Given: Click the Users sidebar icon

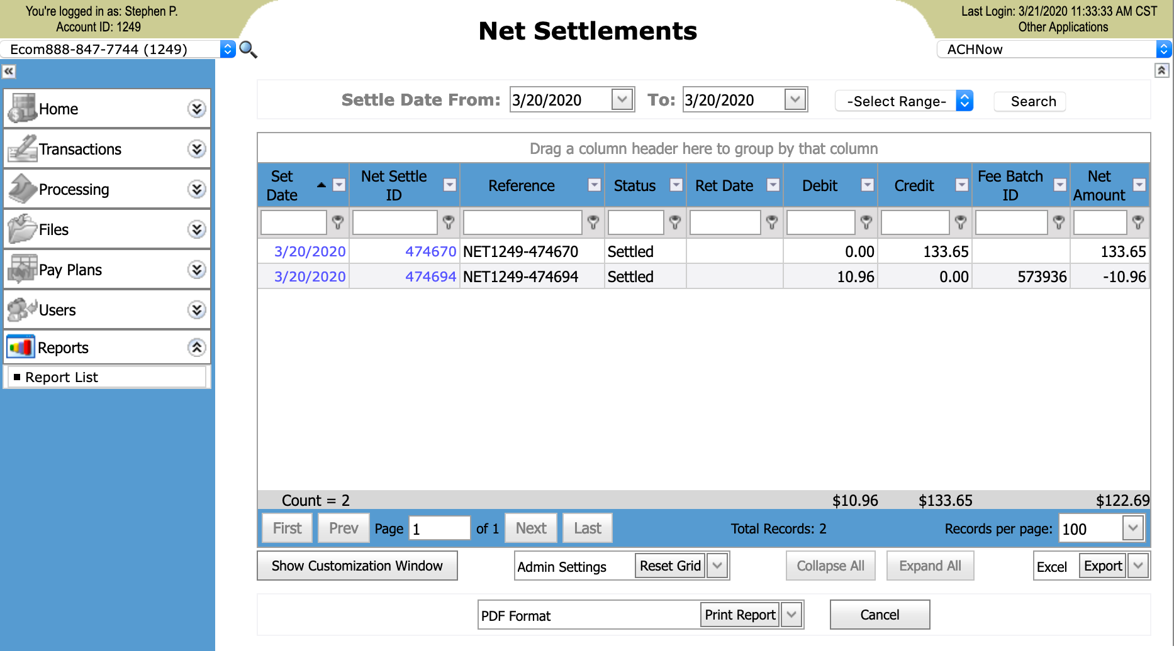Looking at the screenshot, I should (x=22, y=309).
